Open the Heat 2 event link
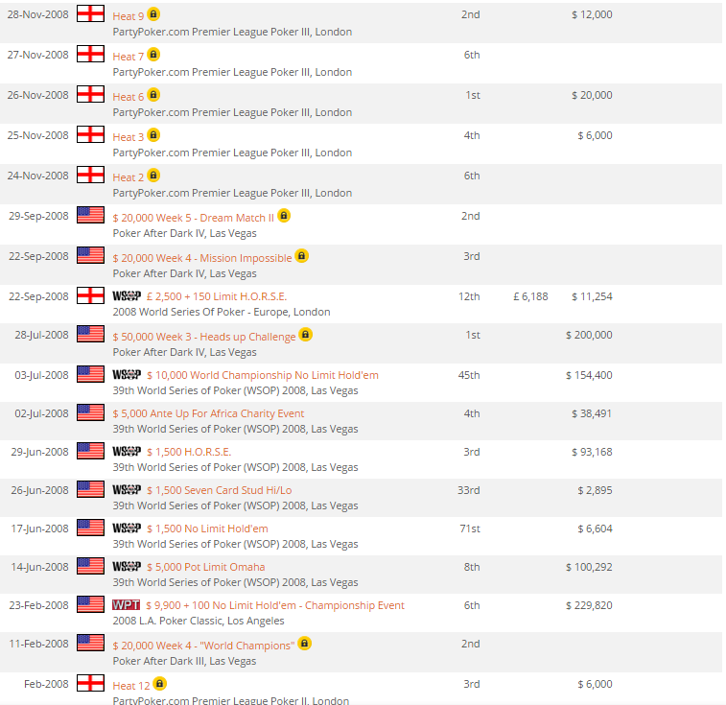Screen dimensions: 726x705 (129, 177)
